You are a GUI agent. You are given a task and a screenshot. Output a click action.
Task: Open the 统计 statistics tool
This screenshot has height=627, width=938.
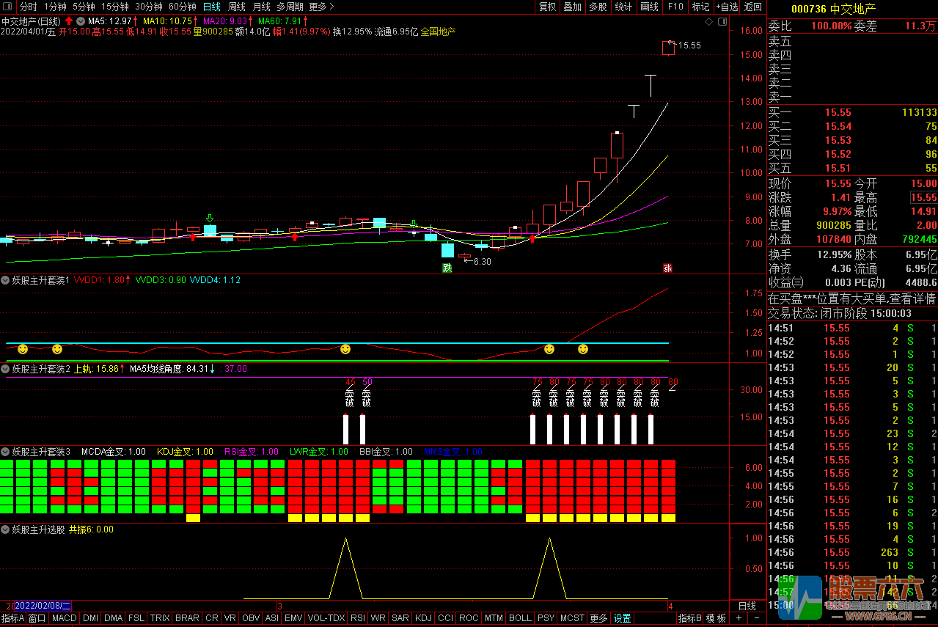[x=623, y=7]
